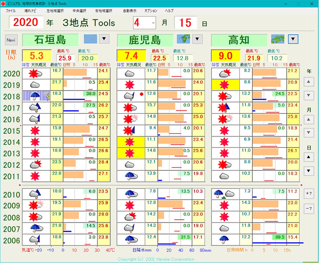The image size is (319, 263).
Task: Click the thunderstorm icon for Ishigaki 2018
Action: pos(36,96)
